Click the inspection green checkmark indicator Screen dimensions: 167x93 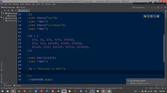pos(164,13)
